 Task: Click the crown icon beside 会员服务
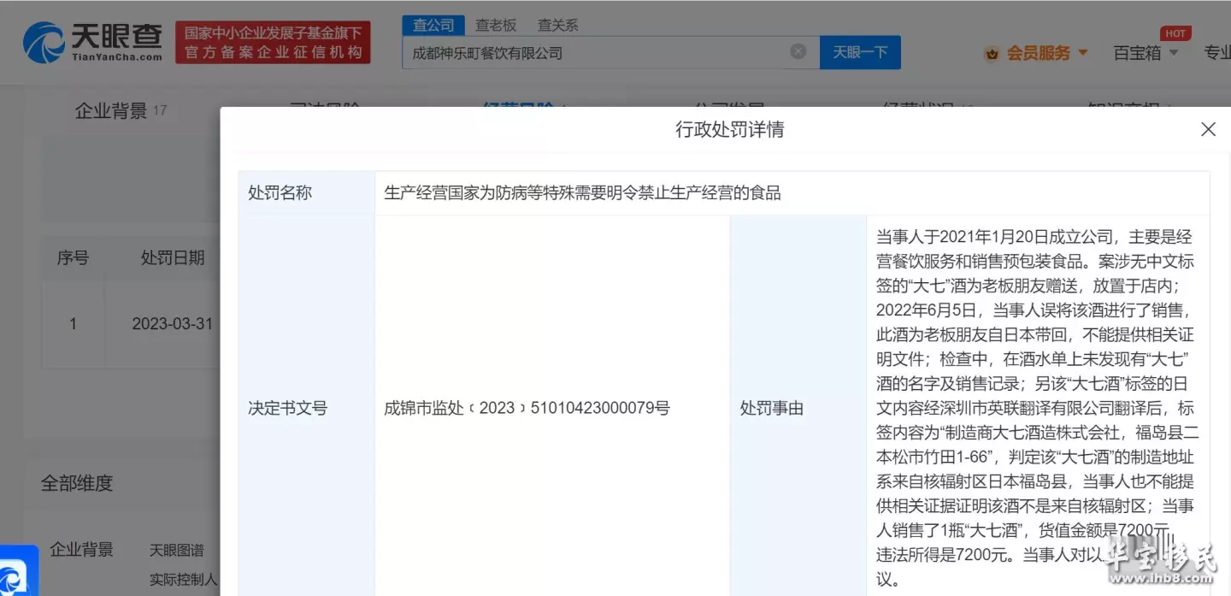pos(992,54)
